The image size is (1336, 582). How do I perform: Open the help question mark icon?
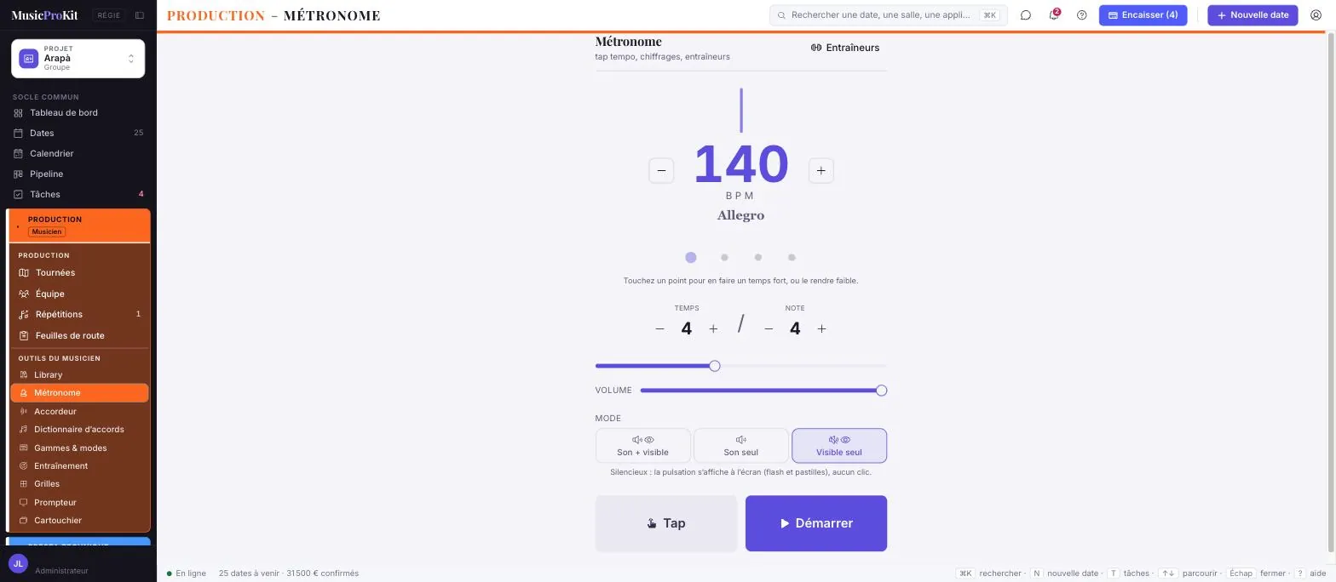1082,15
